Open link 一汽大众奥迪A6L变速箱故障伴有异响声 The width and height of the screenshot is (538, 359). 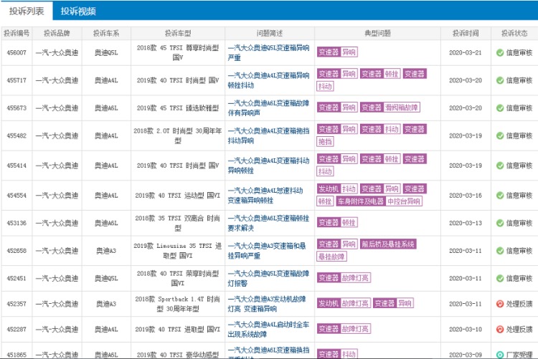(x=268, y=107)
